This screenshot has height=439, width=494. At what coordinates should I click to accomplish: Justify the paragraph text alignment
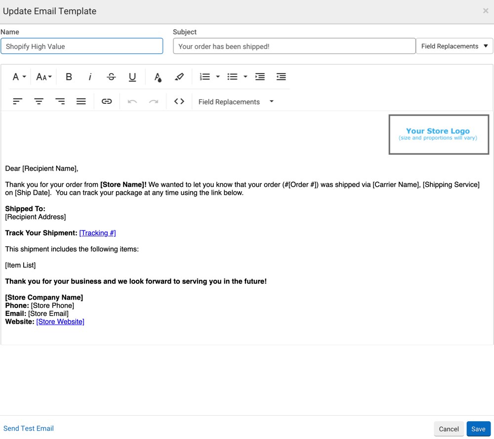[81, 101]
